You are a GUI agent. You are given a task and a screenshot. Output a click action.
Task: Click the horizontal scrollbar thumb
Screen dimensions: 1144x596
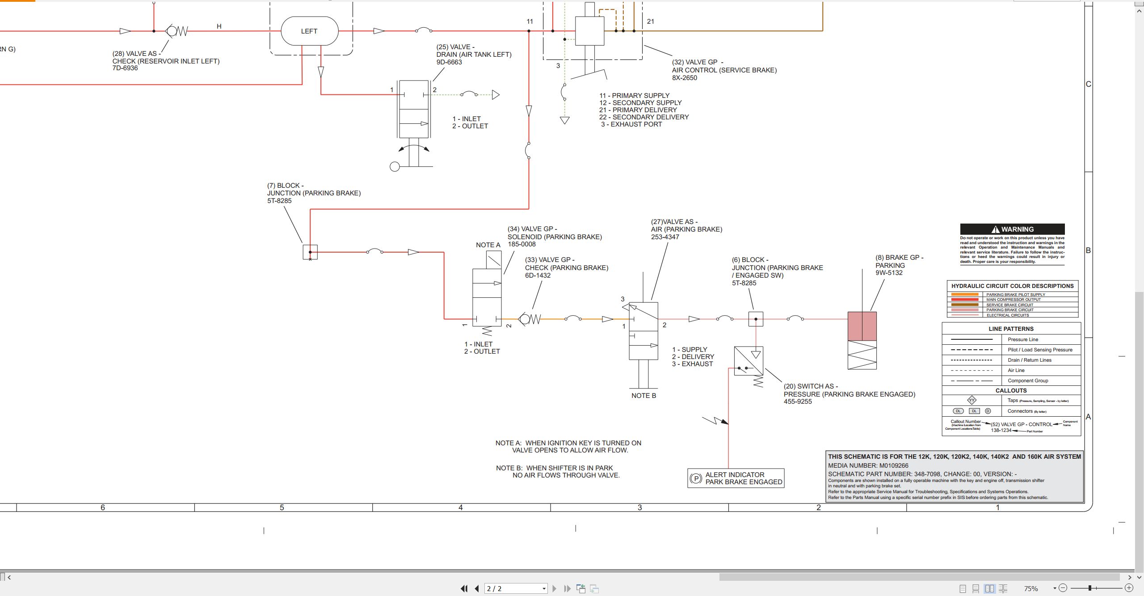(x=919, y=577)
